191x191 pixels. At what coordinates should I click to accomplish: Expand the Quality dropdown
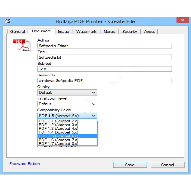click(67, 93)
